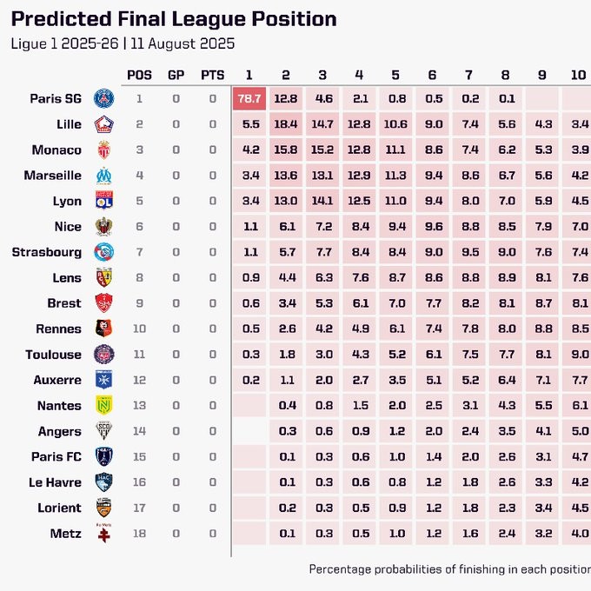Select the PTS column header
This screenshot has width=591, height=591.
213,75
